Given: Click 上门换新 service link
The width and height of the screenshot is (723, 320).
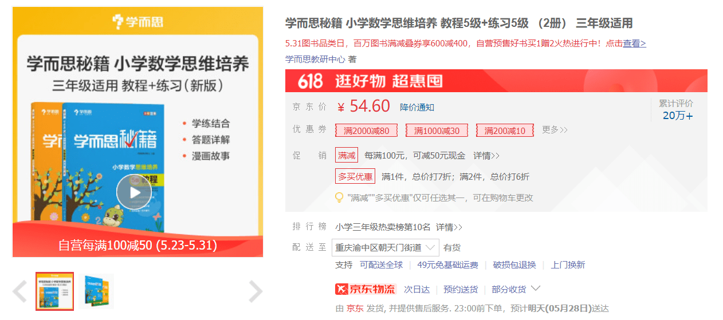Looking at the screenshot, I should 568,265.
